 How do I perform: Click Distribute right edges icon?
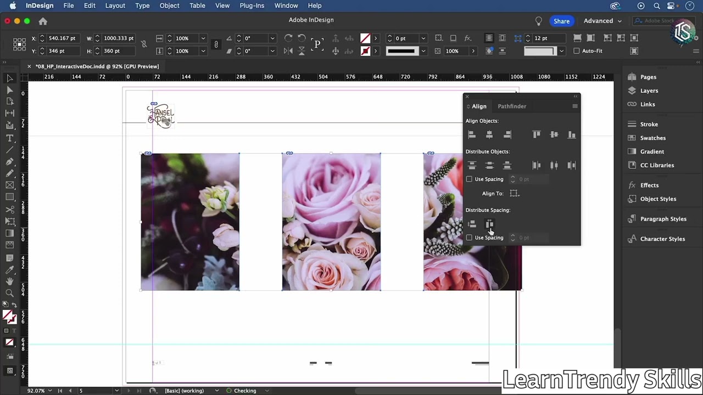[572, 165]
